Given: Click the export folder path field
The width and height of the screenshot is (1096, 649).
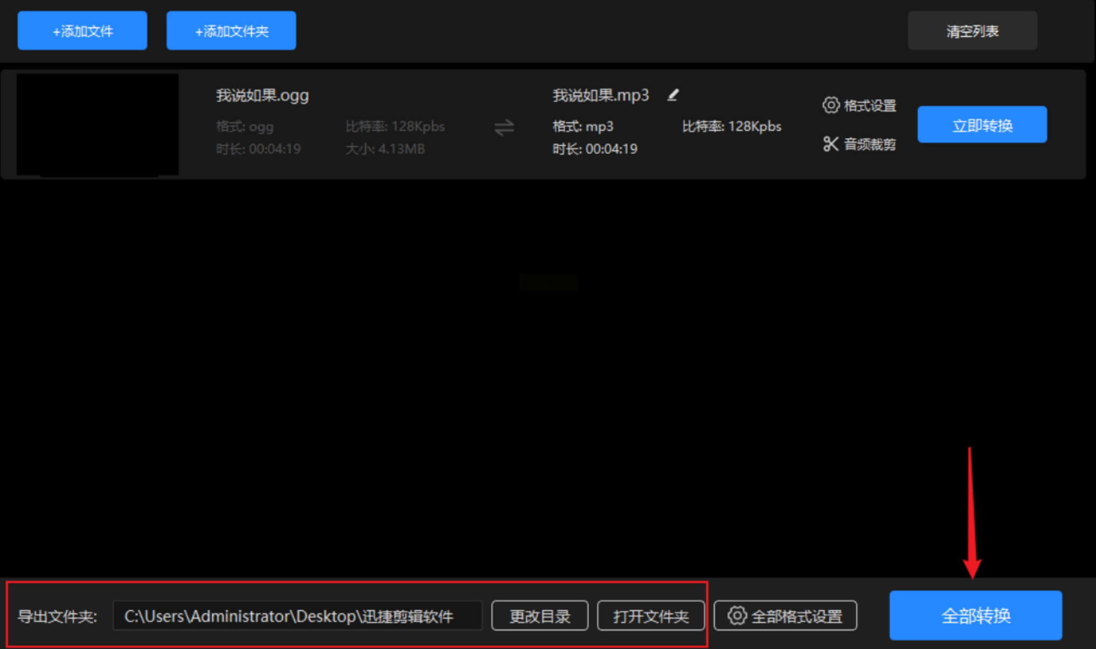Looking at the screenshot, I should tap(297, 616).
